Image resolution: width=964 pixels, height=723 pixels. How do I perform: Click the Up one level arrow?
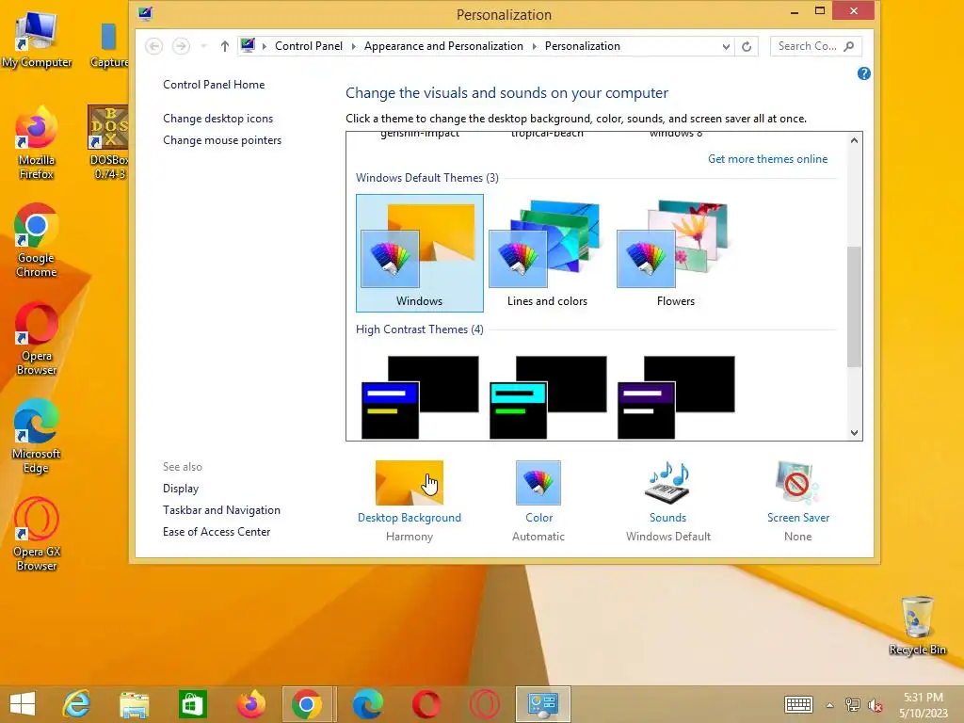point(224,46)
